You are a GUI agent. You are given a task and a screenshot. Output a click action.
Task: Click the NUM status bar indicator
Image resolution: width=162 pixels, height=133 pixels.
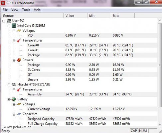(x=143, y=131)
